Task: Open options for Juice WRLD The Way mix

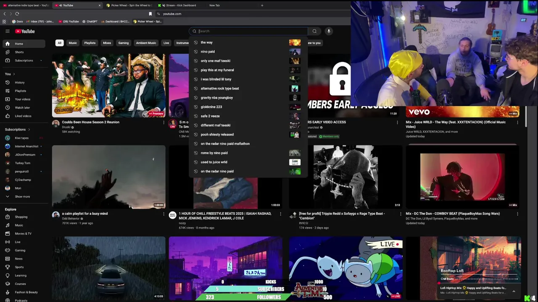Action: 517,122
